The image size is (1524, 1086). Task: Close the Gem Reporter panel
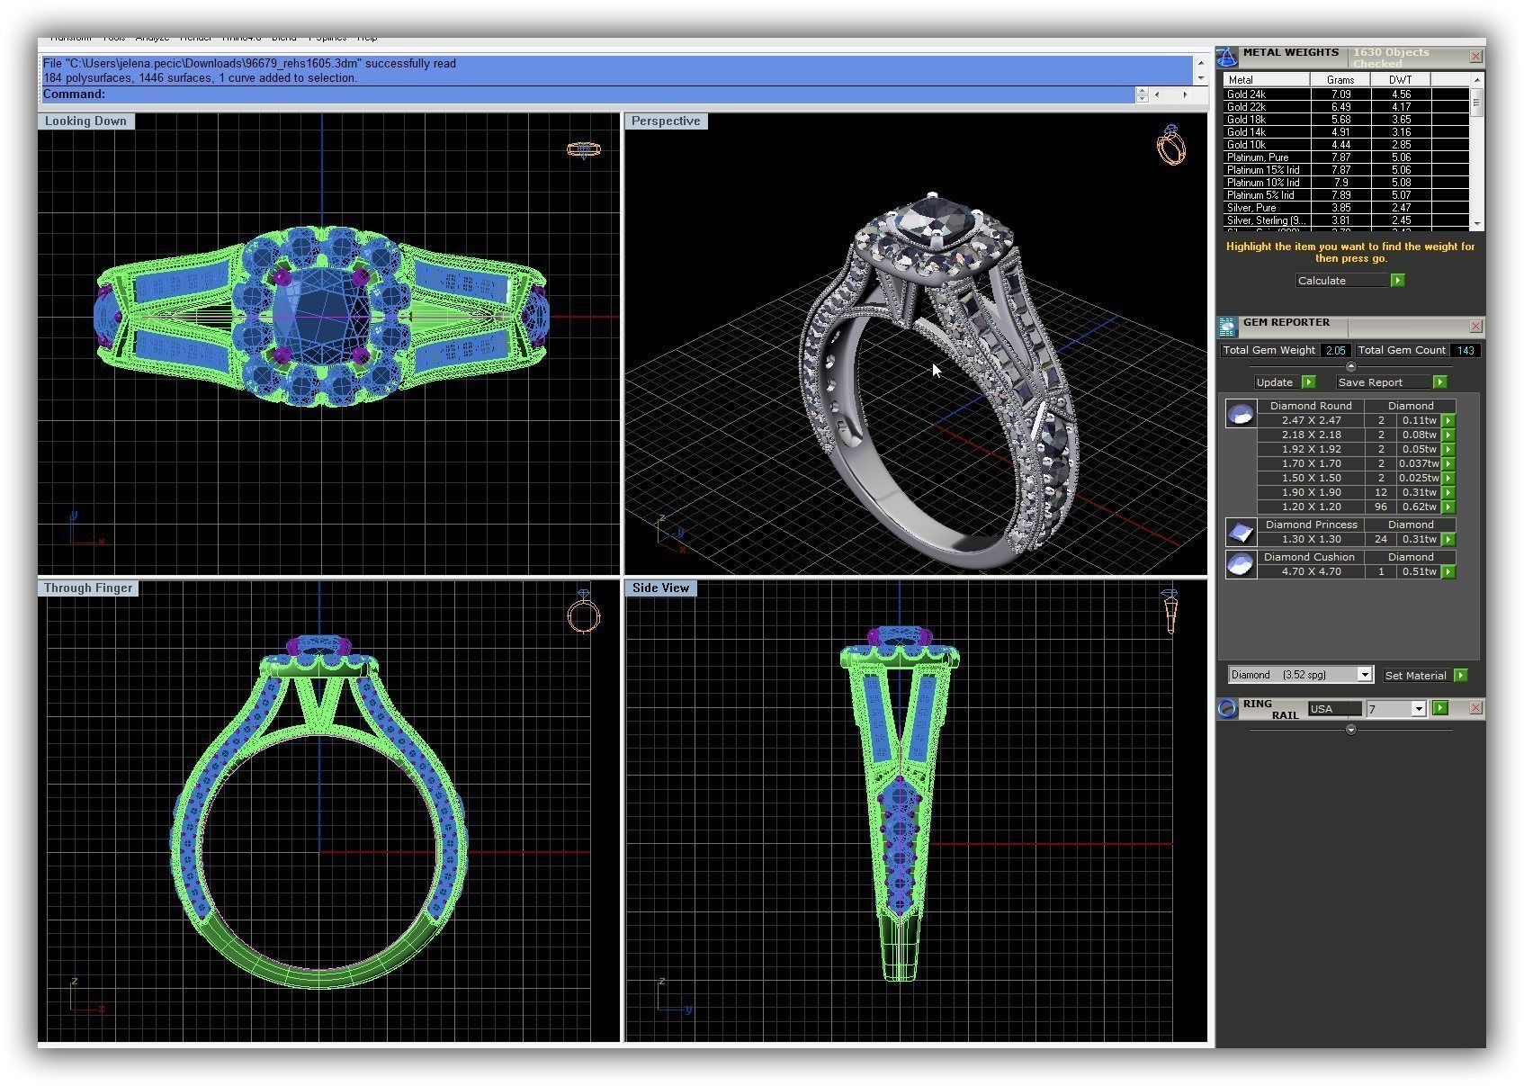click(1475, 326)
